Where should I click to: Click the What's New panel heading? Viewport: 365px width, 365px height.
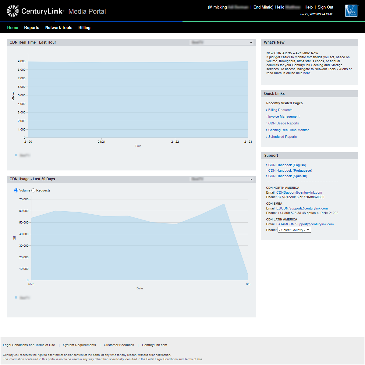(274, 42)
